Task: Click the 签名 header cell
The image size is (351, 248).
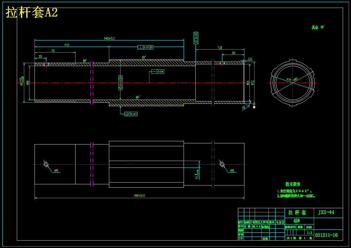Action: (272, 223)
